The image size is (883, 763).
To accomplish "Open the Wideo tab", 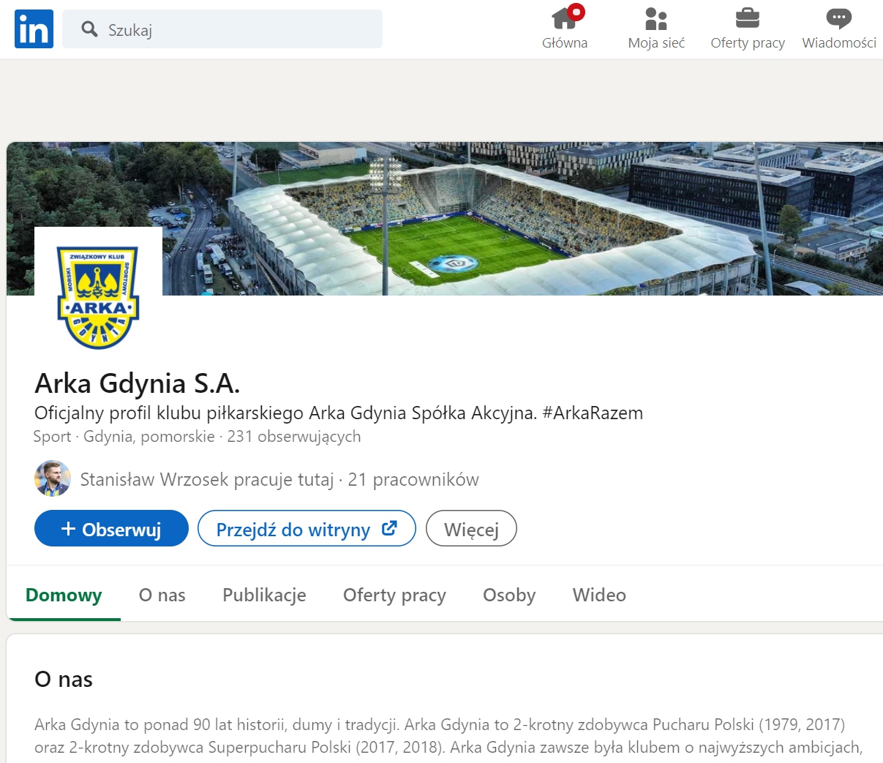I will (x=599, y=595).
